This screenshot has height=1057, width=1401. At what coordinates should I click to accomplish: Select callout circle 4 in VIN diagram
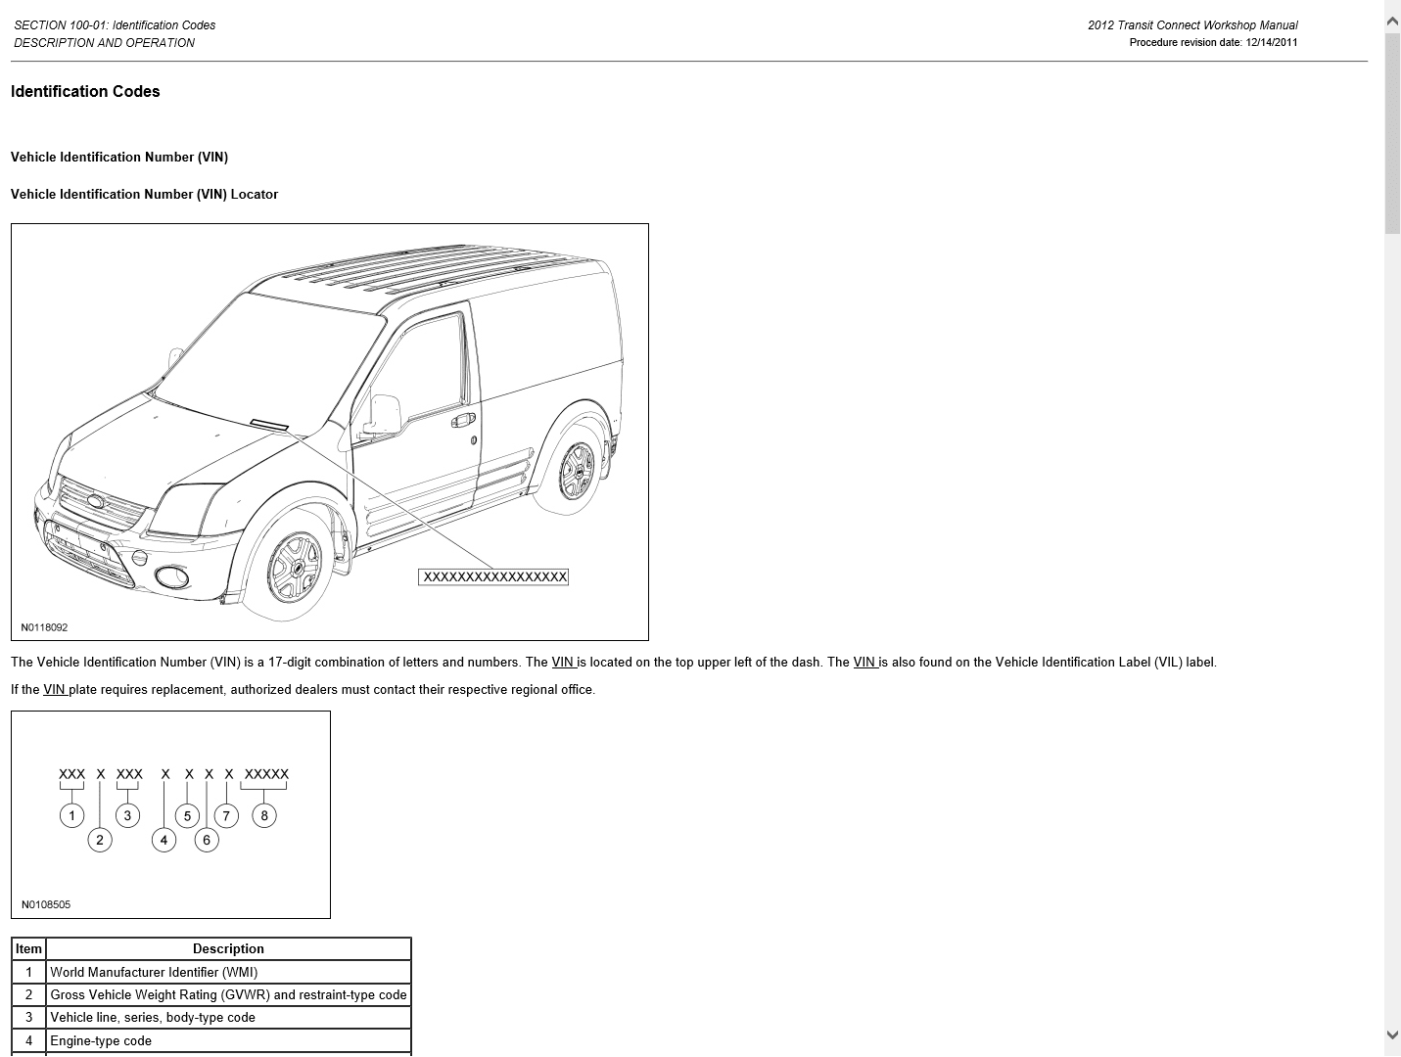pyautogui.click(x=163, y=840)
